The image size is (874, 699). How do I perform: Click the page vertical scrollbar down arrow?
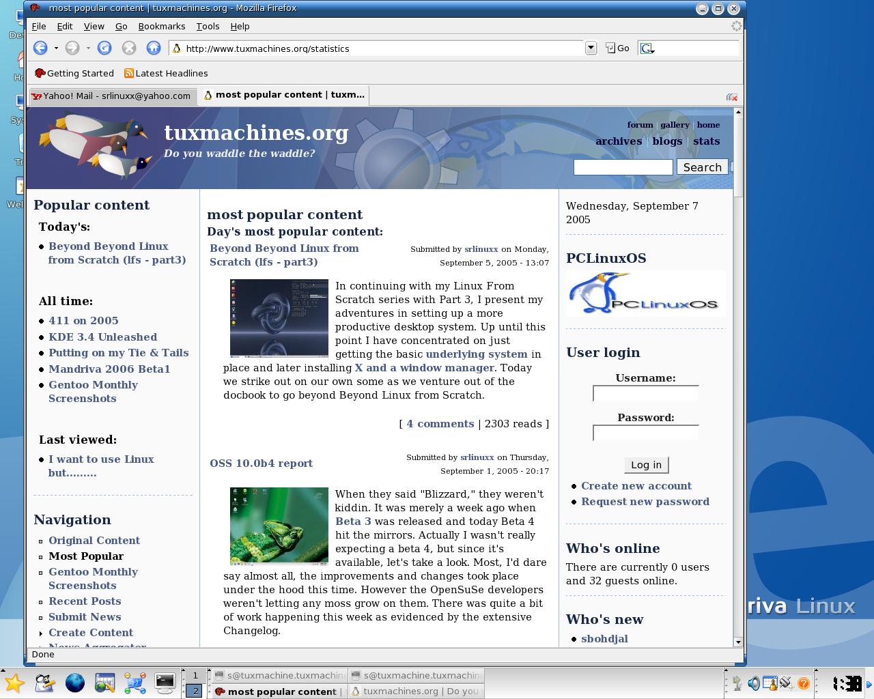point(738,642)
